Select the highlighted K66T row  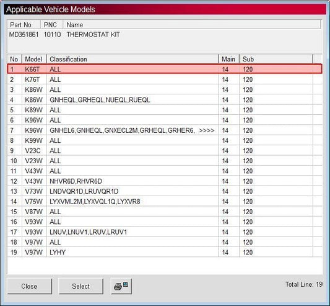tap(165, 69)
